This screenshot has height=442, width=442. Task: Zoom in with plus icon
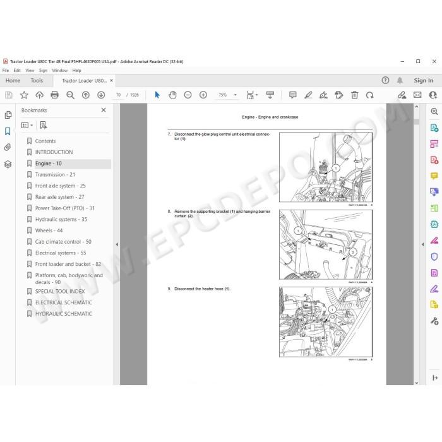point(203,95)
